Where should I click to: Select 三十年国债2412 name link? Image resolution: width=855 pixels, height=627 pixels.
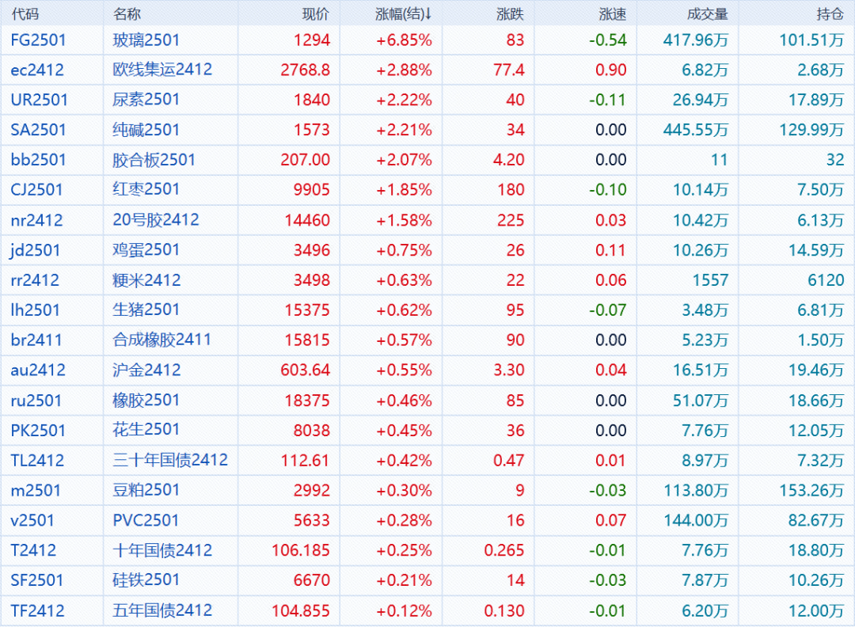point(170,461)
